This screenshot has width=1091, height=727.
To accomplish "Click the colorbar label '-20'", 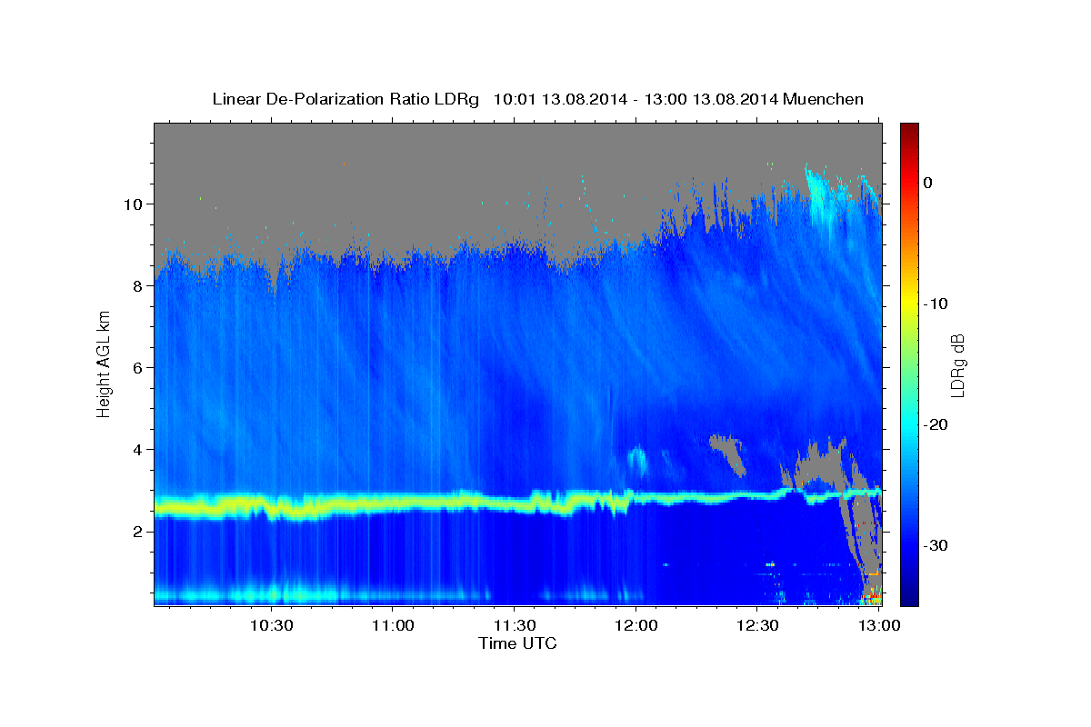I will (x=936, y=424).
